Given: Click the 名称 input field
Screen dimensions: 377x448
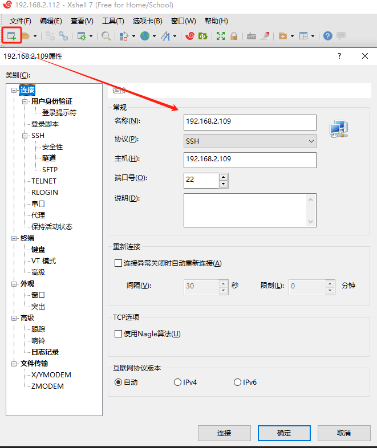Looking at the screenshot, I should pos(250,123).
